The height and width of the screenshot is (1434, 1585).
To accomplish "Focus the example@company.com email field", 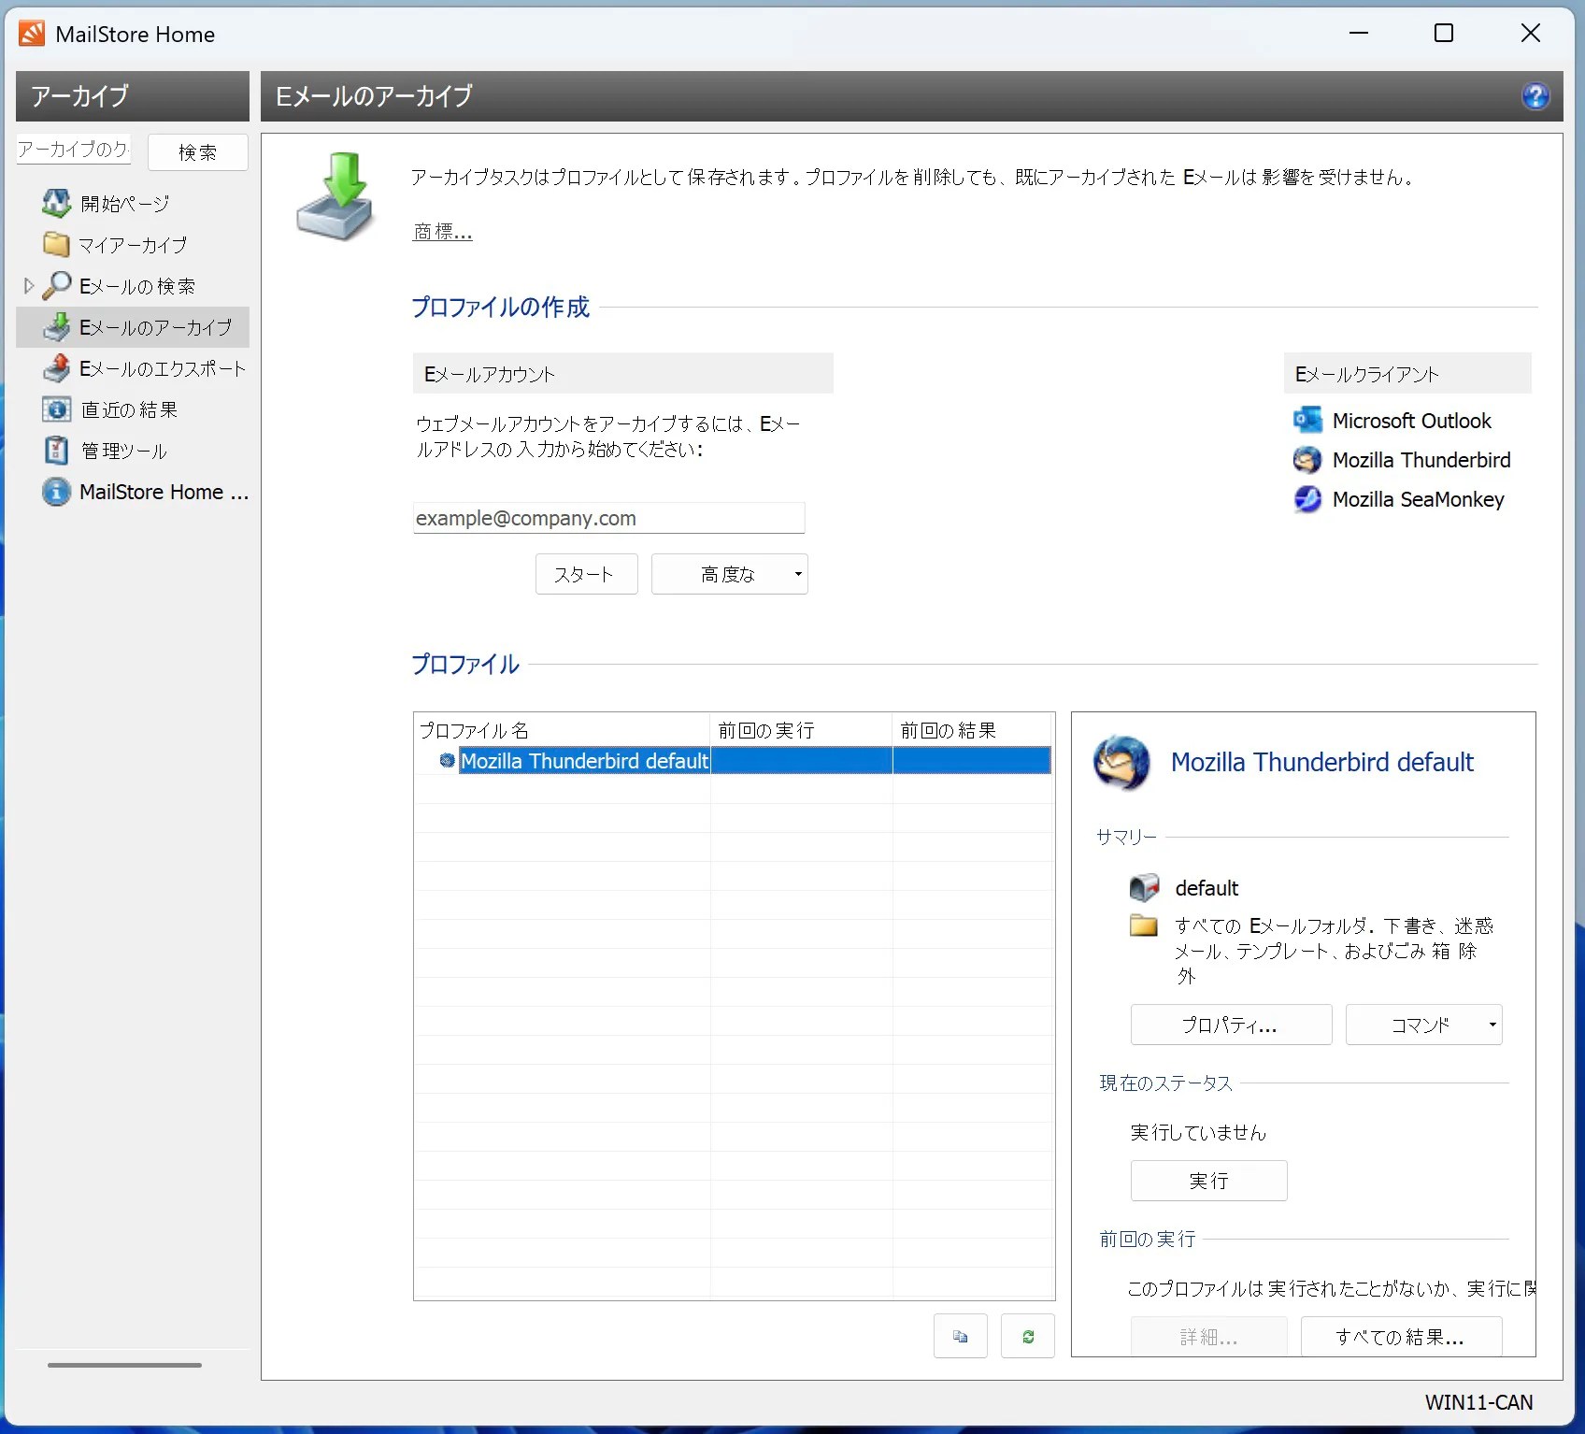I will click(x=608, y=518).
